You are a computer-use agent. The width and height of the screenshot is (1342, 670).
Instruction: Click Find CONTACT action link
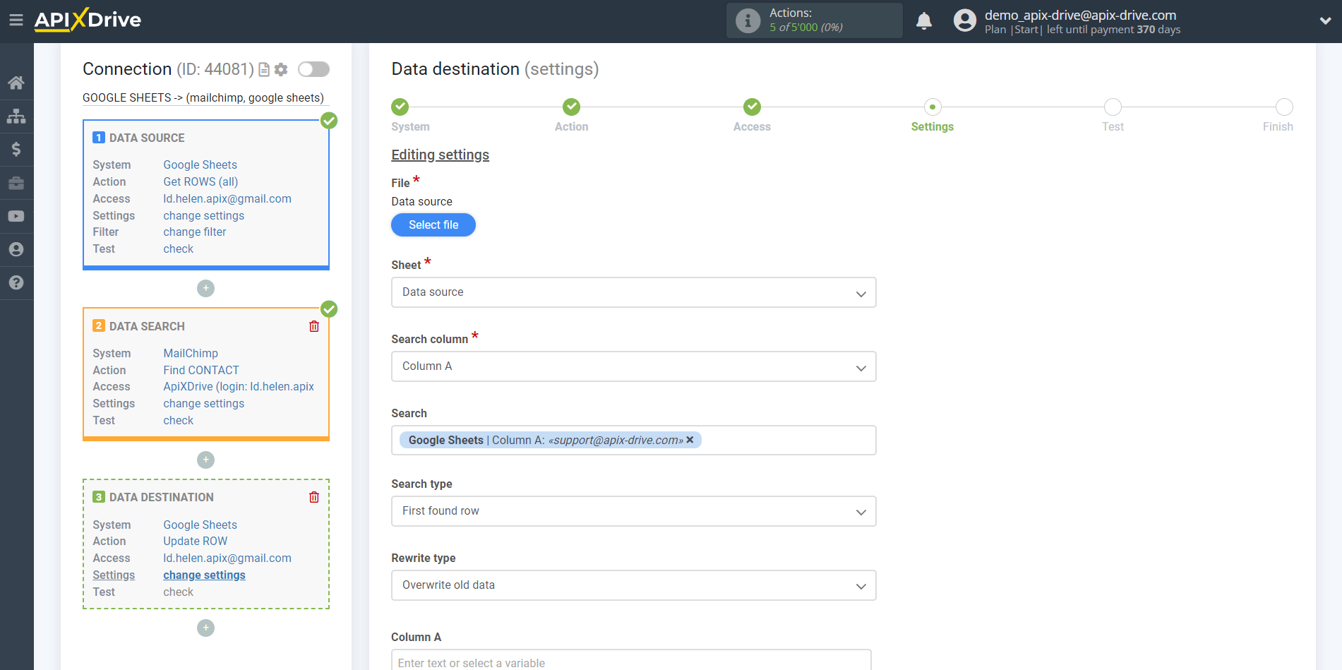(x=201, y=370)
